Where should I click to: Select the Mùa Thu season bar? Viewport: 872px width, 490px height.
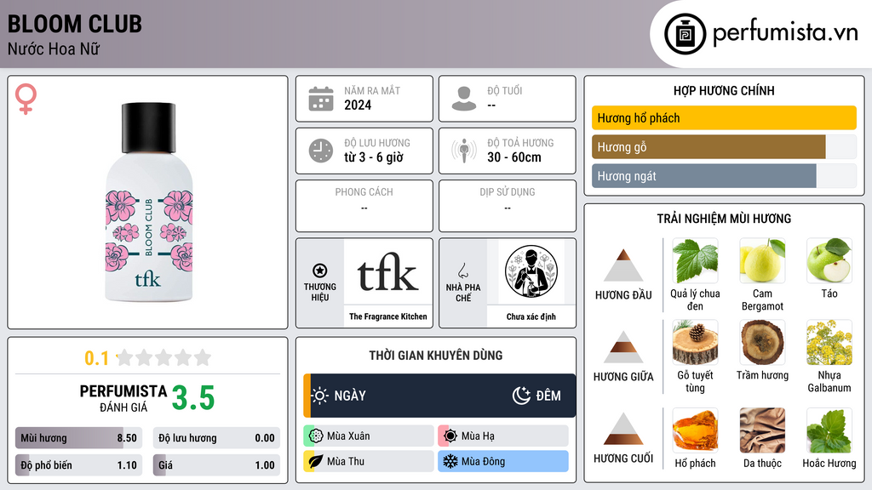369,461
